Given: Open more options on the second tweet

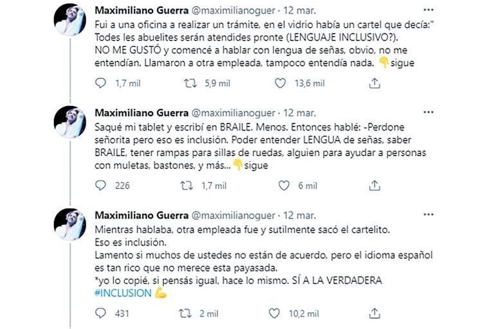Looking at the screenshot, I should point(428,112).
